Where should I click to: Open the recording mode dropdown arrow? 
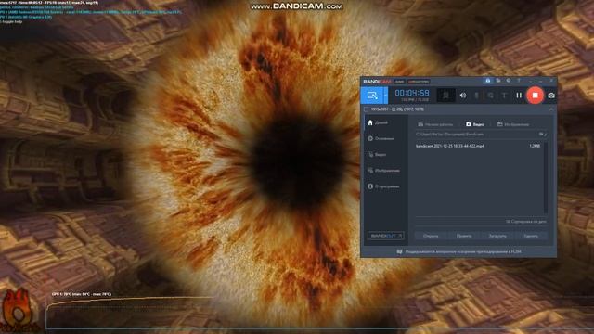386,96
